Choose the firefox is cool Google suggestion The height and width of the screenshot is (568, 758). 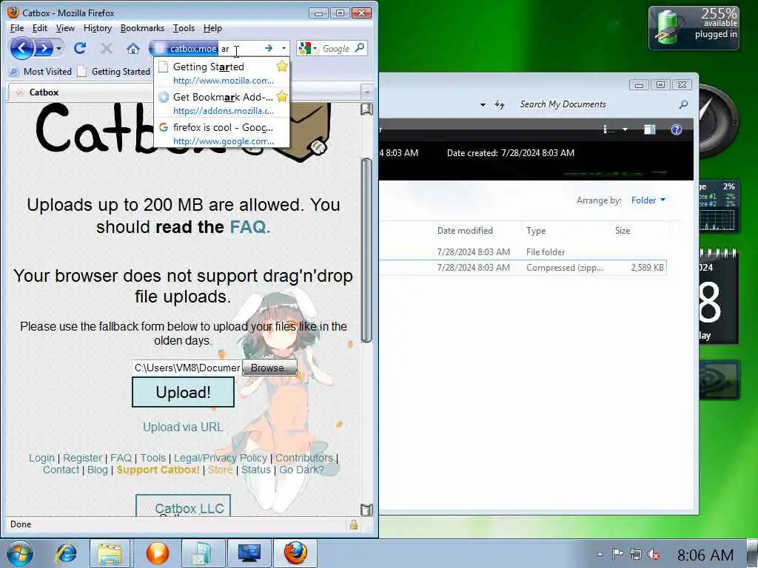(221, 134)
